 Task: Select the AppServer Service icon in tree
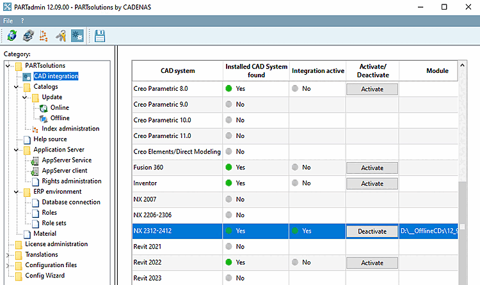click(36, 160)
